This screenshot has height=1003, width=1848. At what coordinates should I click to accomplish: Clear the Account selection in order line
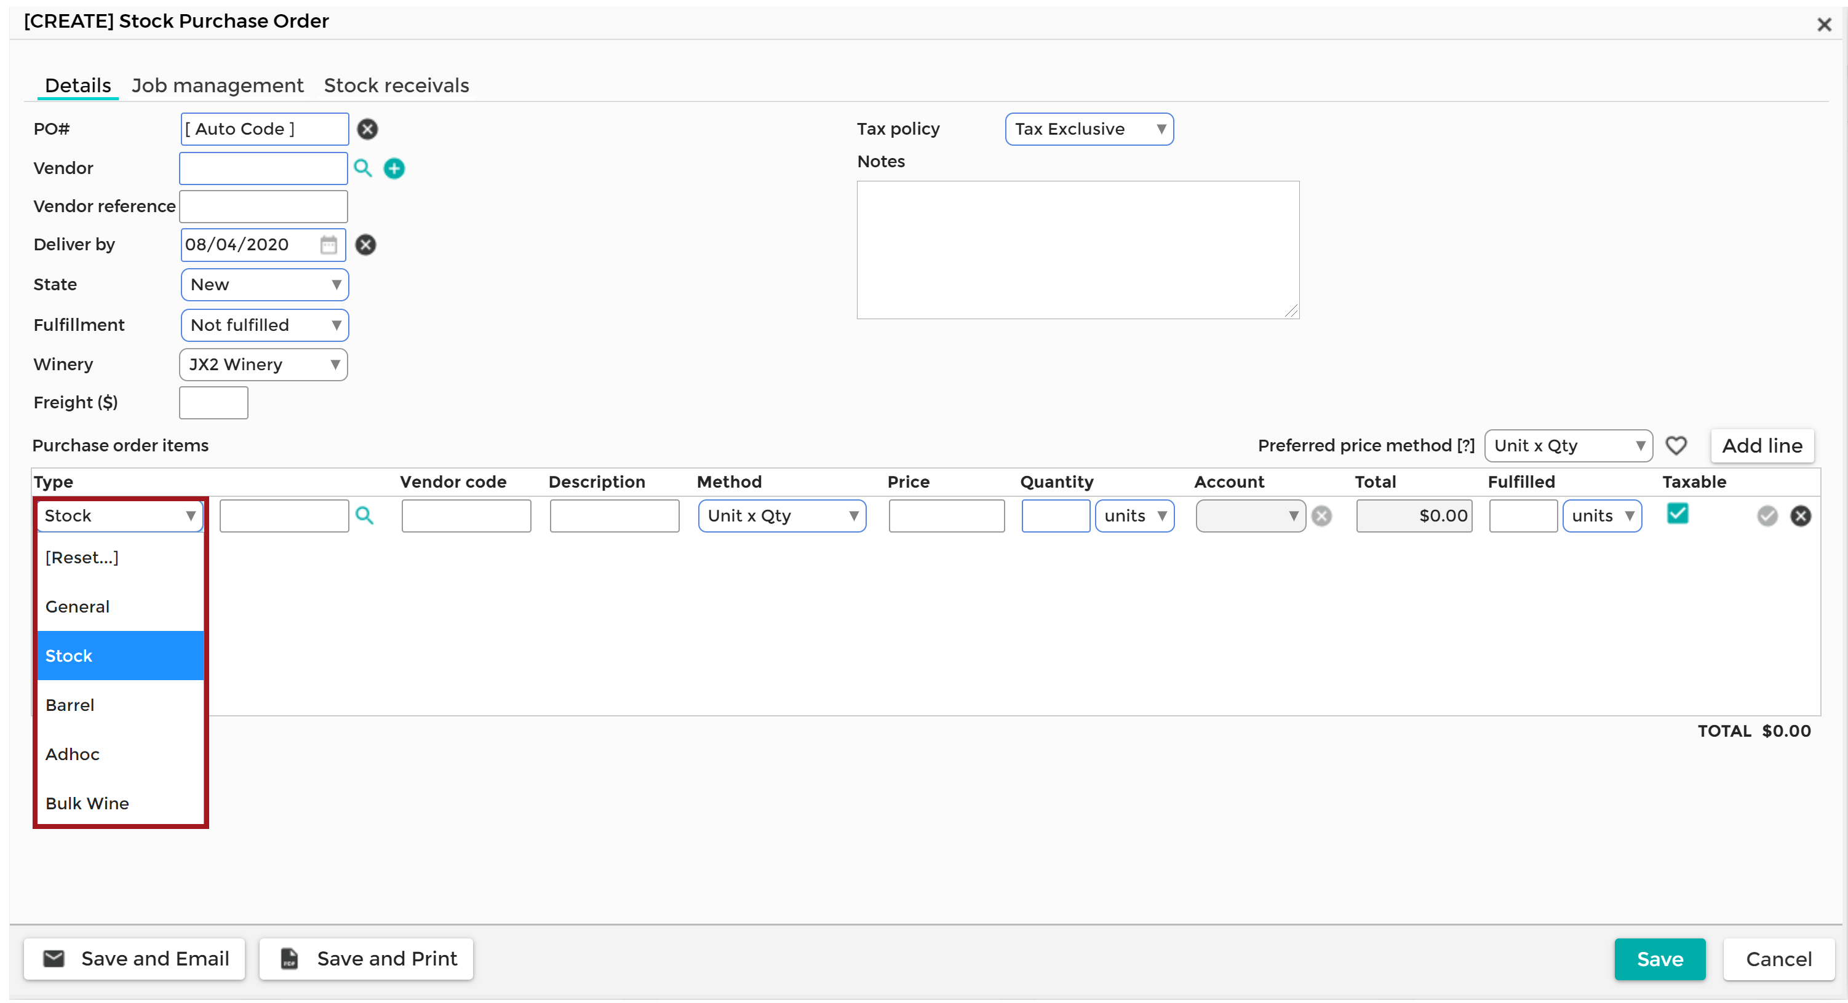click(x=1321, y=516)
